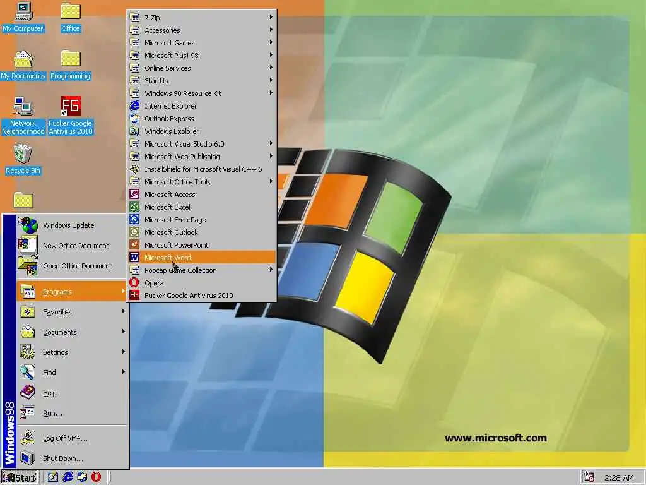Expand Microsoft Visual Studio 6.0 submenu arrow
This screenshot has width=646, height=485.
point(271,143)
